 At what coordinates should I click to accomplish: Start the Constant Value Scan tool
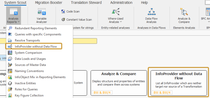(77, 20)
